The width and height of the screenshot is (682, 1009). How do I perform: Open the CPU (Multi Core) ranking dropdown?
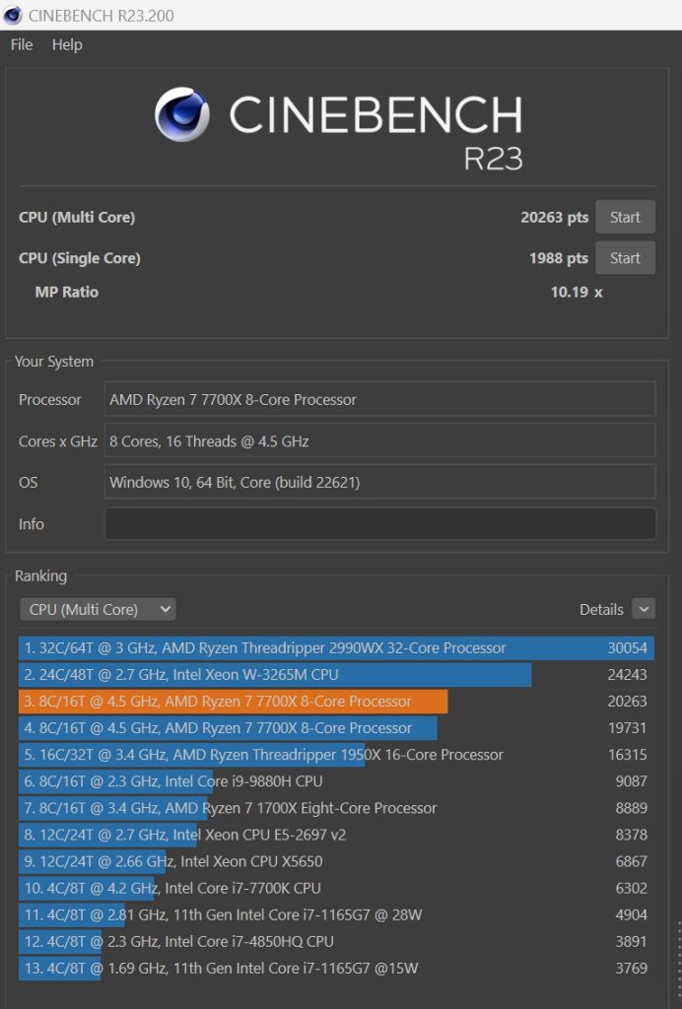click(98, 609)
